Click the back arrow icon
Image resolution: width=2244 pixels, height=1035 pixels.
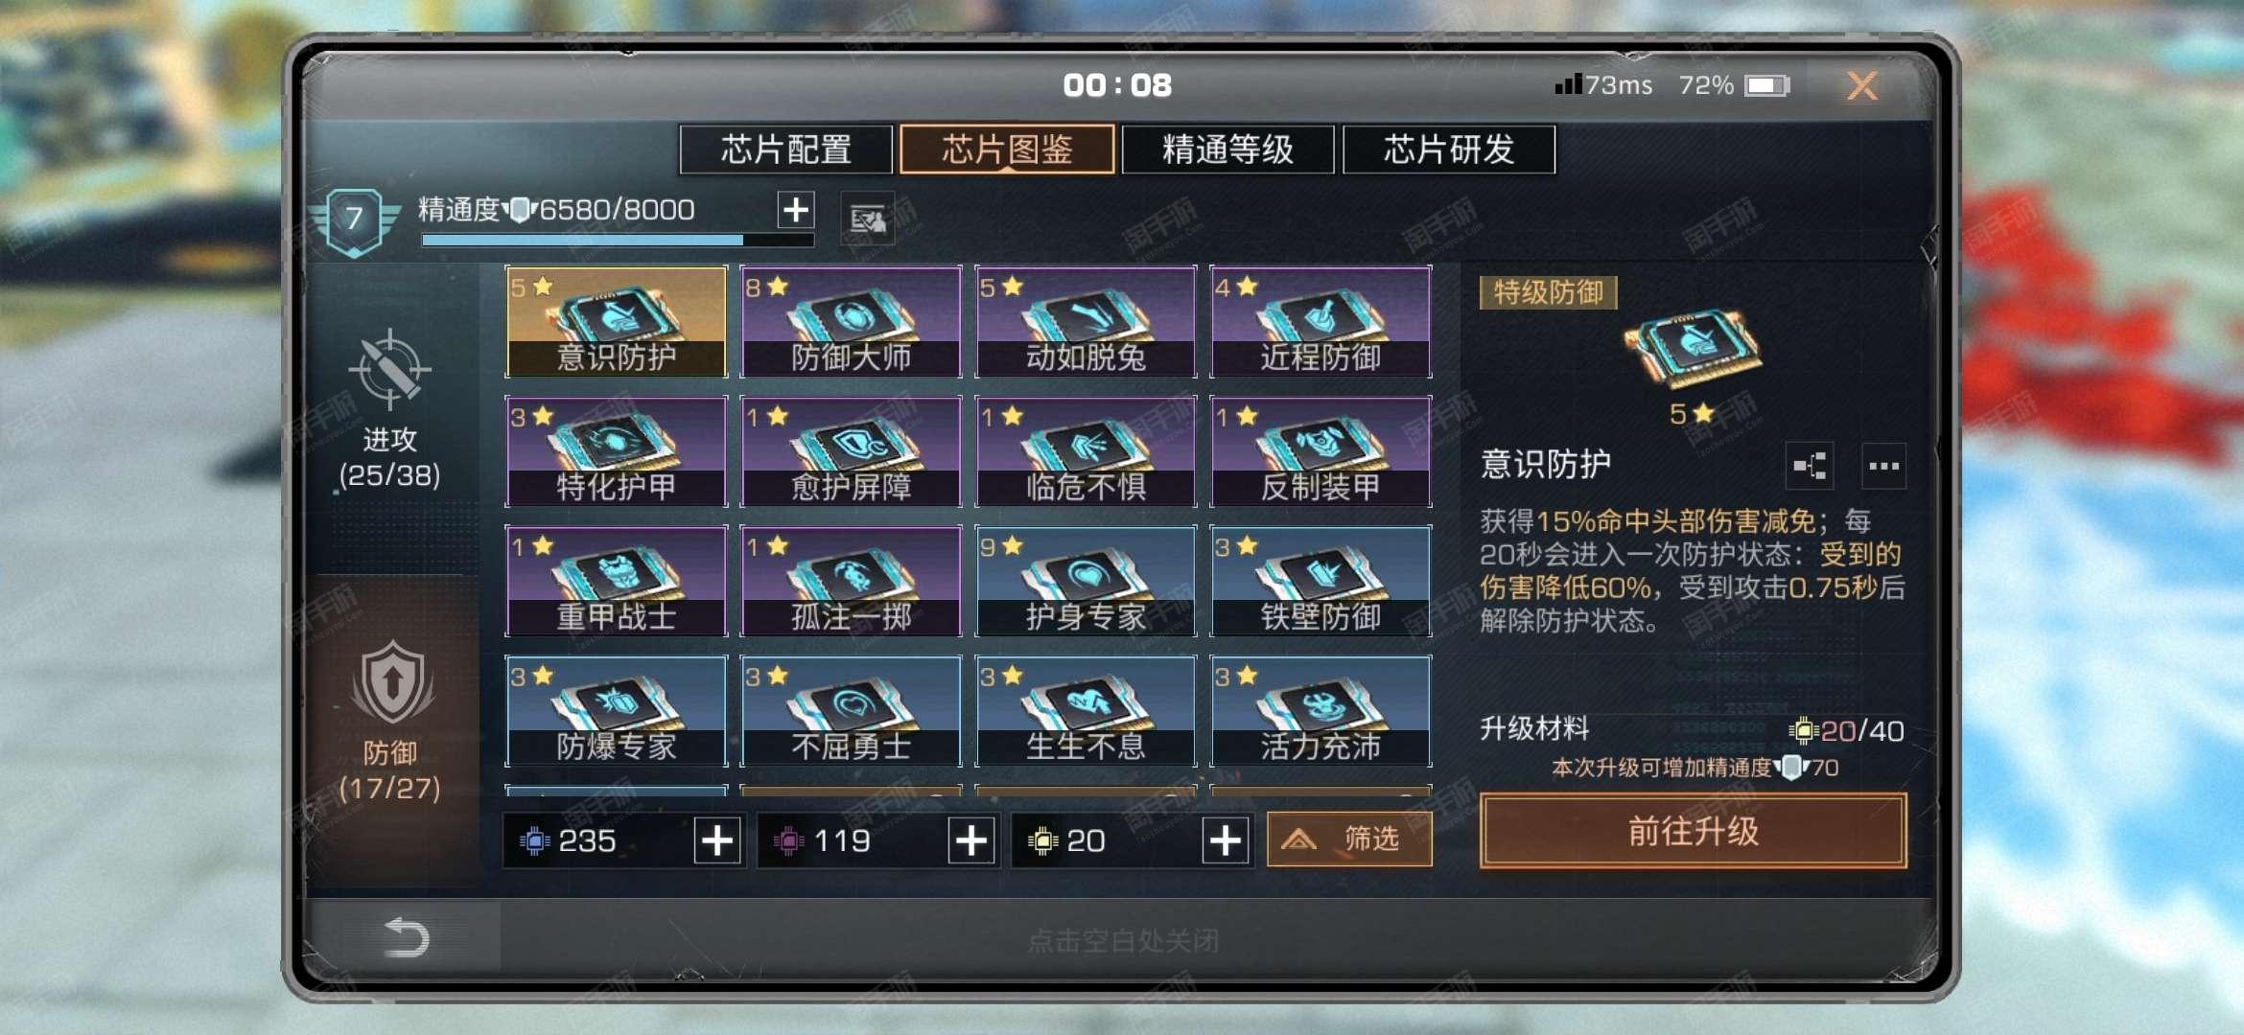406,937
